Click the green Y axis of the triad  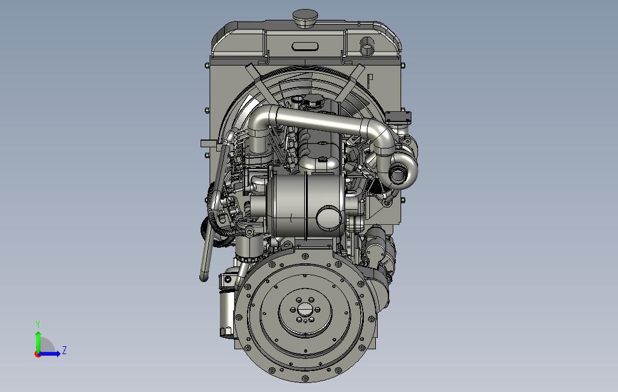pos(38,341)
